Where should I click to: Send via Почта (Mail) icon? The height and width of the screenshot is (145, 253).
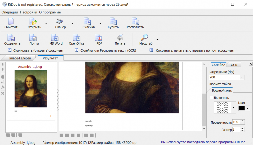click(x=34, y=39)
